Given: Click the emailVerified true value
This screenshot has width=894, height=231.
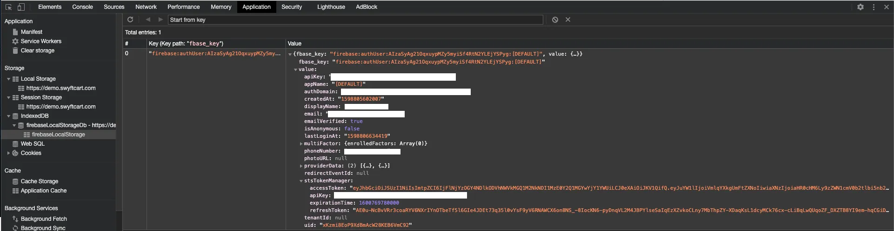Looking at the screenshot, I should click(x=356, y=122).
